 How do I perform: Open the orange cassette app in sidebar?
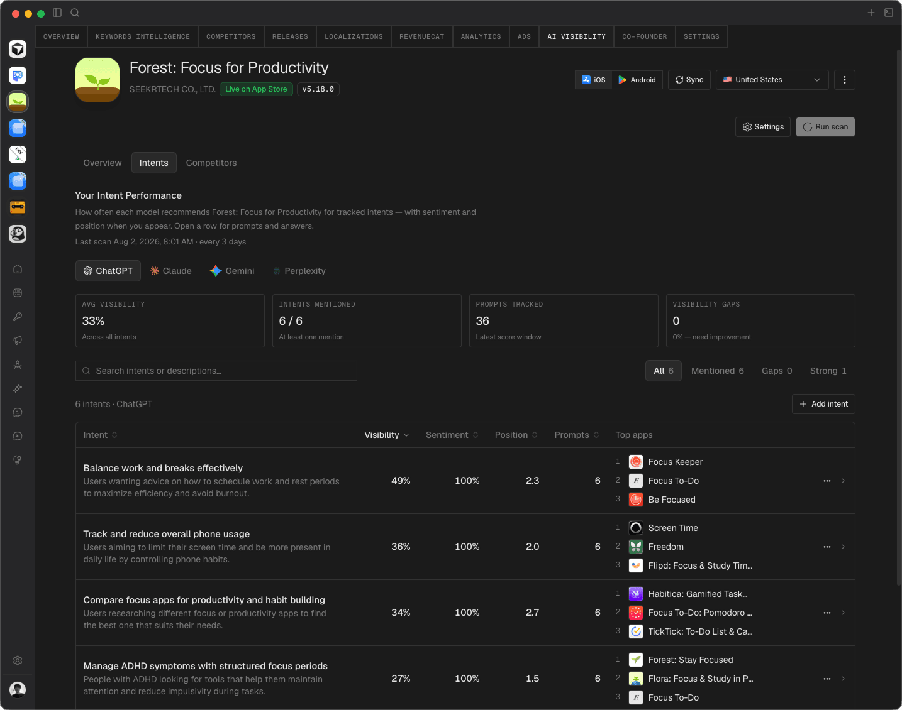coord(18,207)
